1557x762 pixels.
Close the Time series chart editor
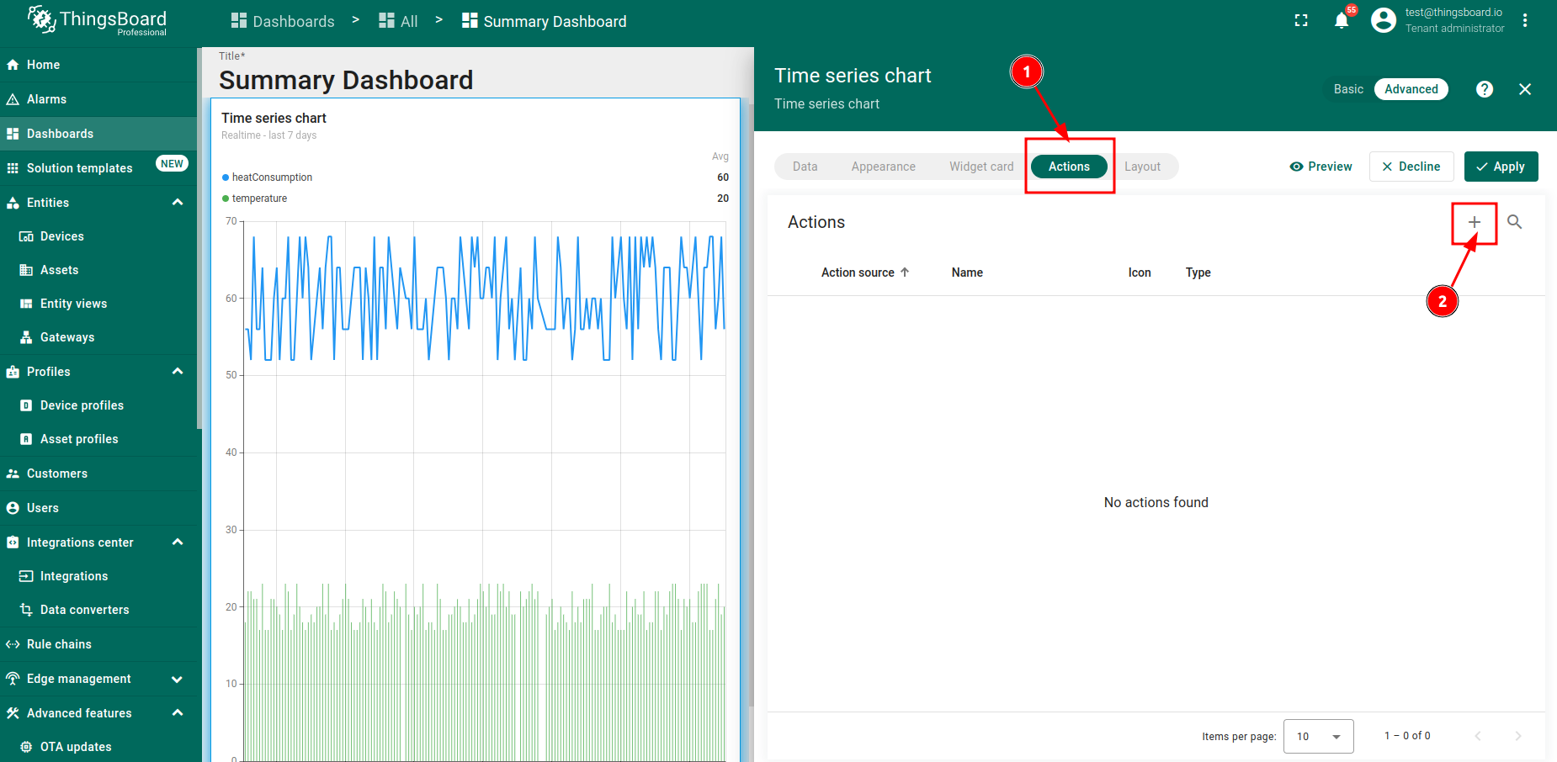coord(1525,89)
